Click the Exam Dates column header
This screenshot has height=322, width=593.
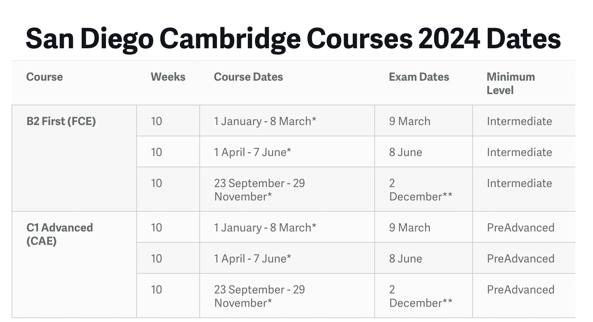pos(419,77)
